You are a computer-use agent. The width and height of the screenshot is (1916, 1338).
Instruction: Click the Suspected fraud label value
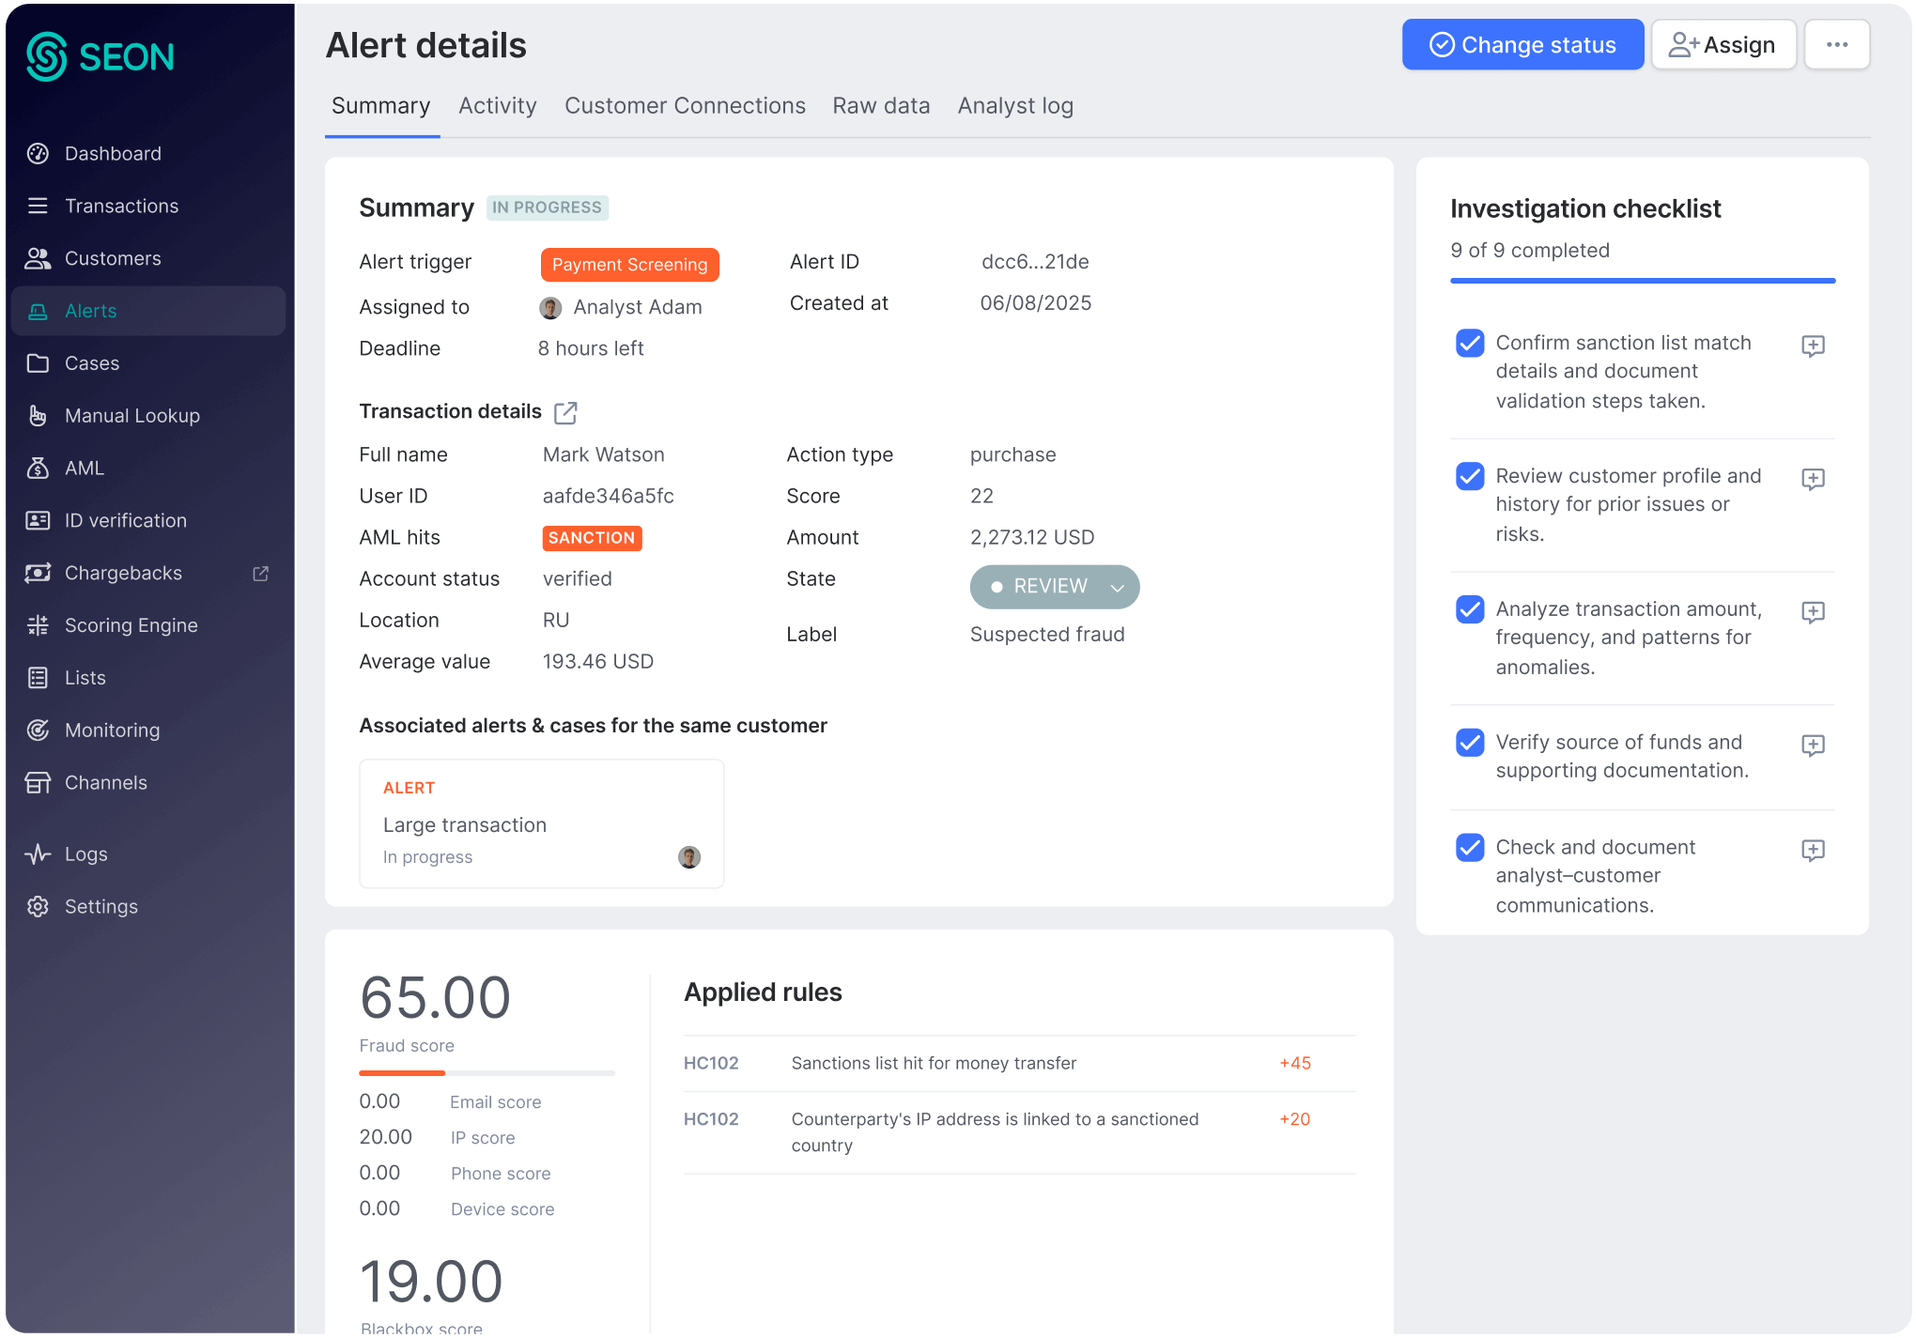[x=1046, y=635]
